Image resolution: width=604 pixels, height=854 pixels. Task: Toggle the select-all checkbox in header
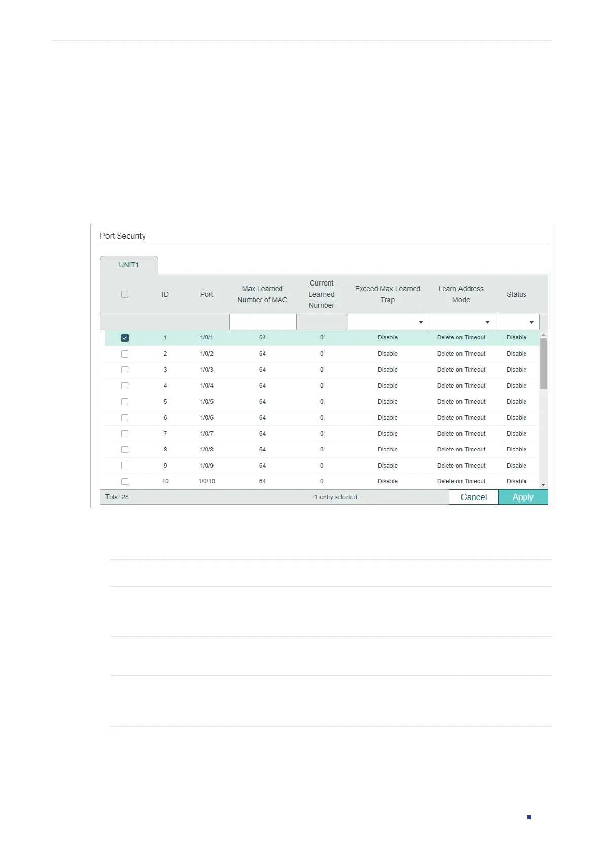coord(125,294)
